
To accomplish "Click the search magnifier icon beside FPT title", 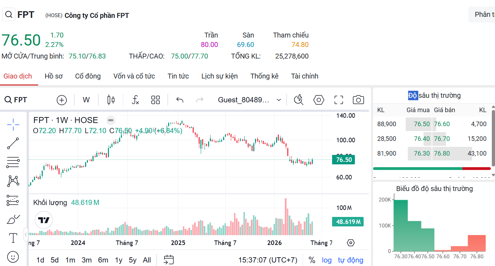I will click(x=9, y=15).
